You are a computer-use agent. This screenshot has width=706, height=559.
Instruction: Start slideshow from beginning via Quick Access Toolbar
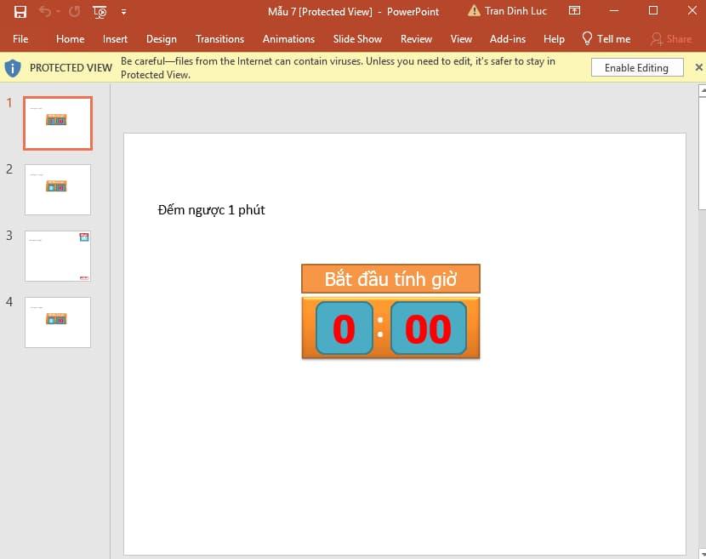(99, 11)
